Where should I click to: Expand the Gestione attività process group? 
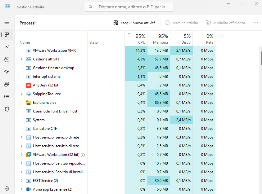(x=21, y=59)
